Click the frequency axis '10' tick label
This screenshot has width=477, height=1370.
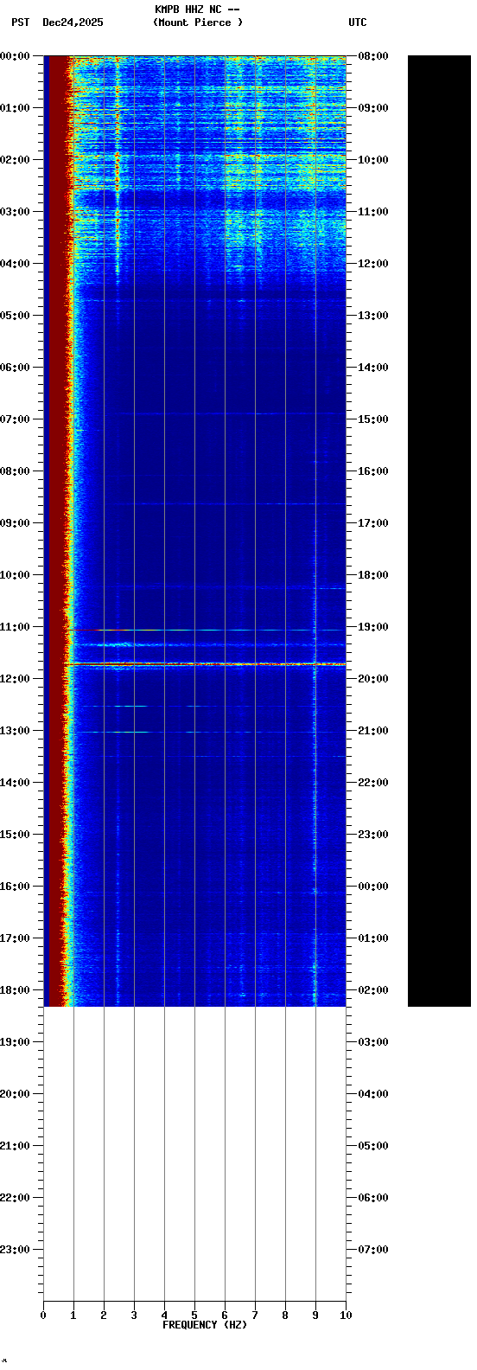point(346,1316)
